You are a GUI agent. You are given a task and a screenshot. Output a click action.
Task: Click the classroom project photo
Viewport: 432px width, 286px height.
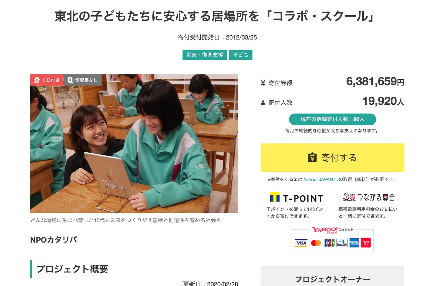[134, 144]
